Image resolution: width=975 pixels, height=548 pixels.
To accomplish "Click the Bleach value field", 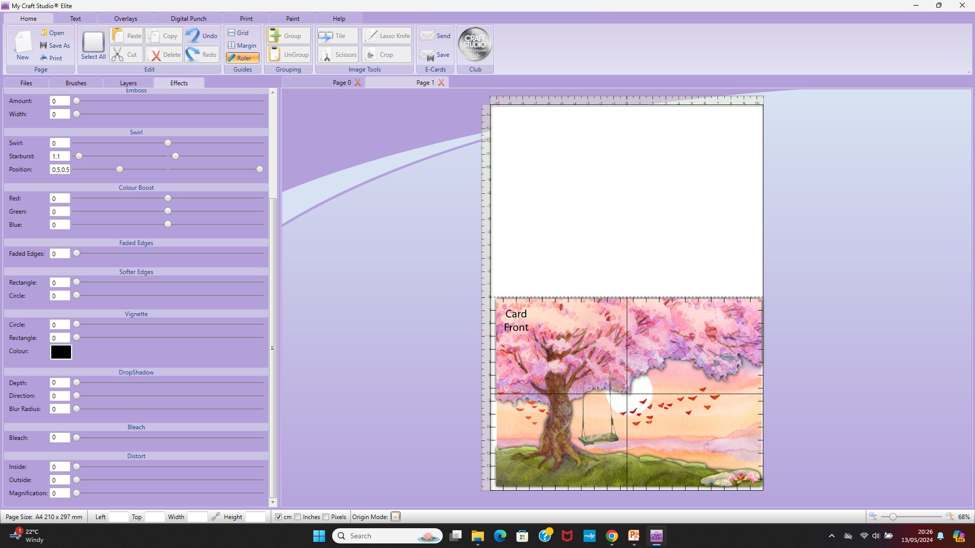I will click(x=60, y=437).
